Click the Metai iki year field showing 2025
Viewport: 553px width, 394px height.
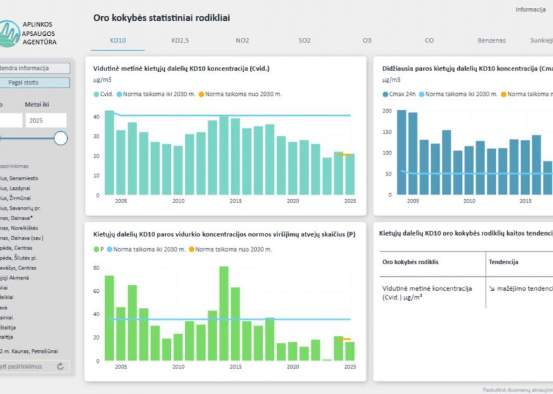point(46,120)
